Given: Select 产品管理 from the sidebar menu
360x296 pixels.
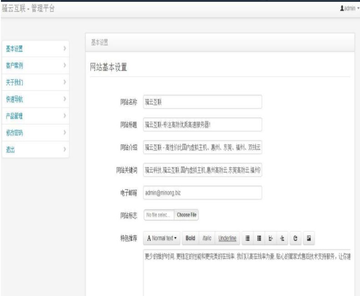Looking at the screenshot, I should (15, 116).
